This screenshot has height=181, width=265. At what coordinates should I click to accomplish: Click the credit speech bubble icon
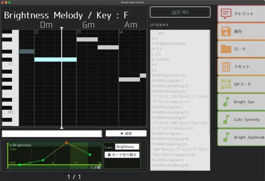pos(225,14)
